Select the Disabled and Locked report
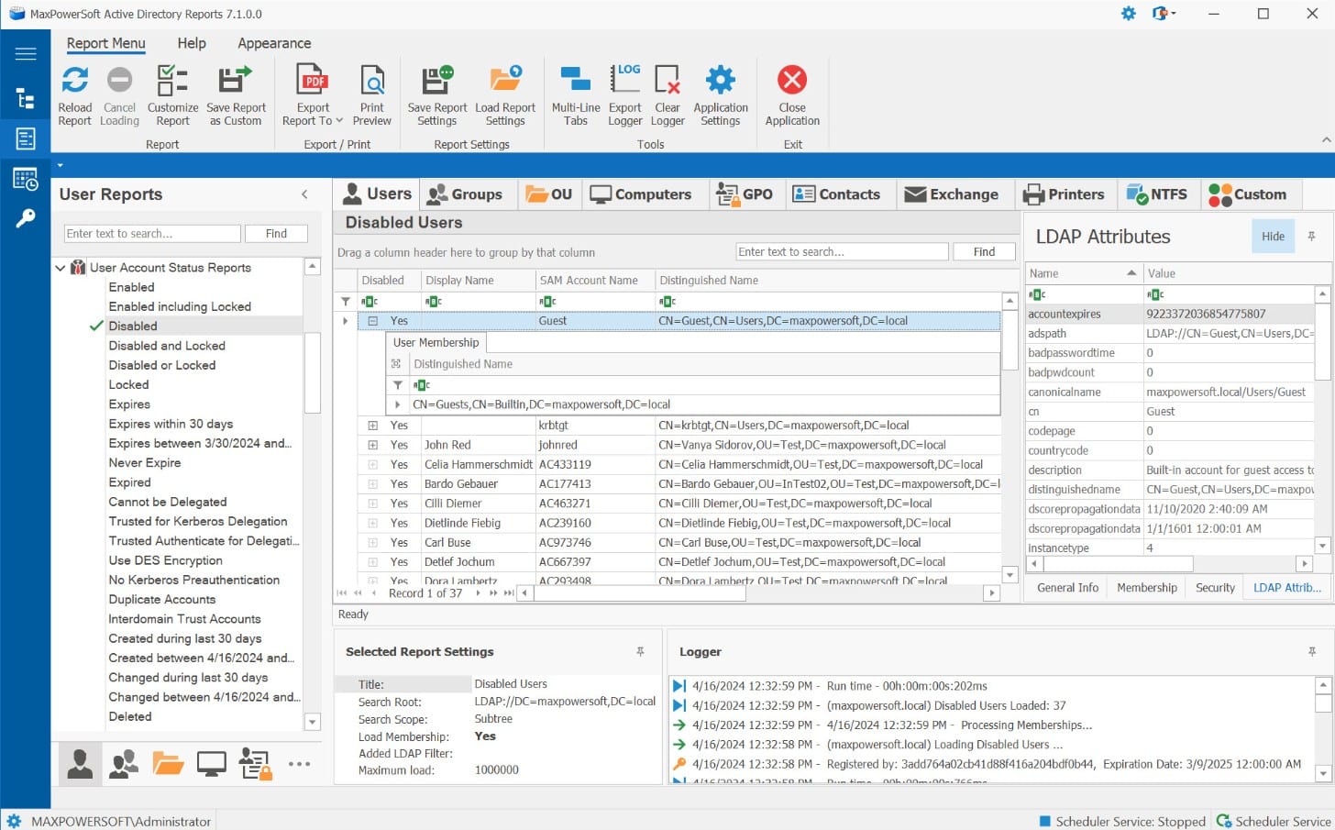 tap(166, 346)
